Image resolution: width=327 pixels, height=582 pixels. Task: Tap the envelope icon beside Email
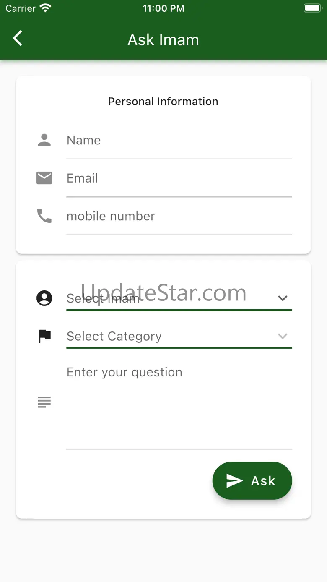pyautogui.click(x=44, y=178)
